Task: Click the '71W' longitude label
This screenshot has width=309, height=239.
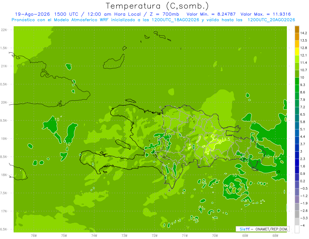Action: (x=185, y=236)
